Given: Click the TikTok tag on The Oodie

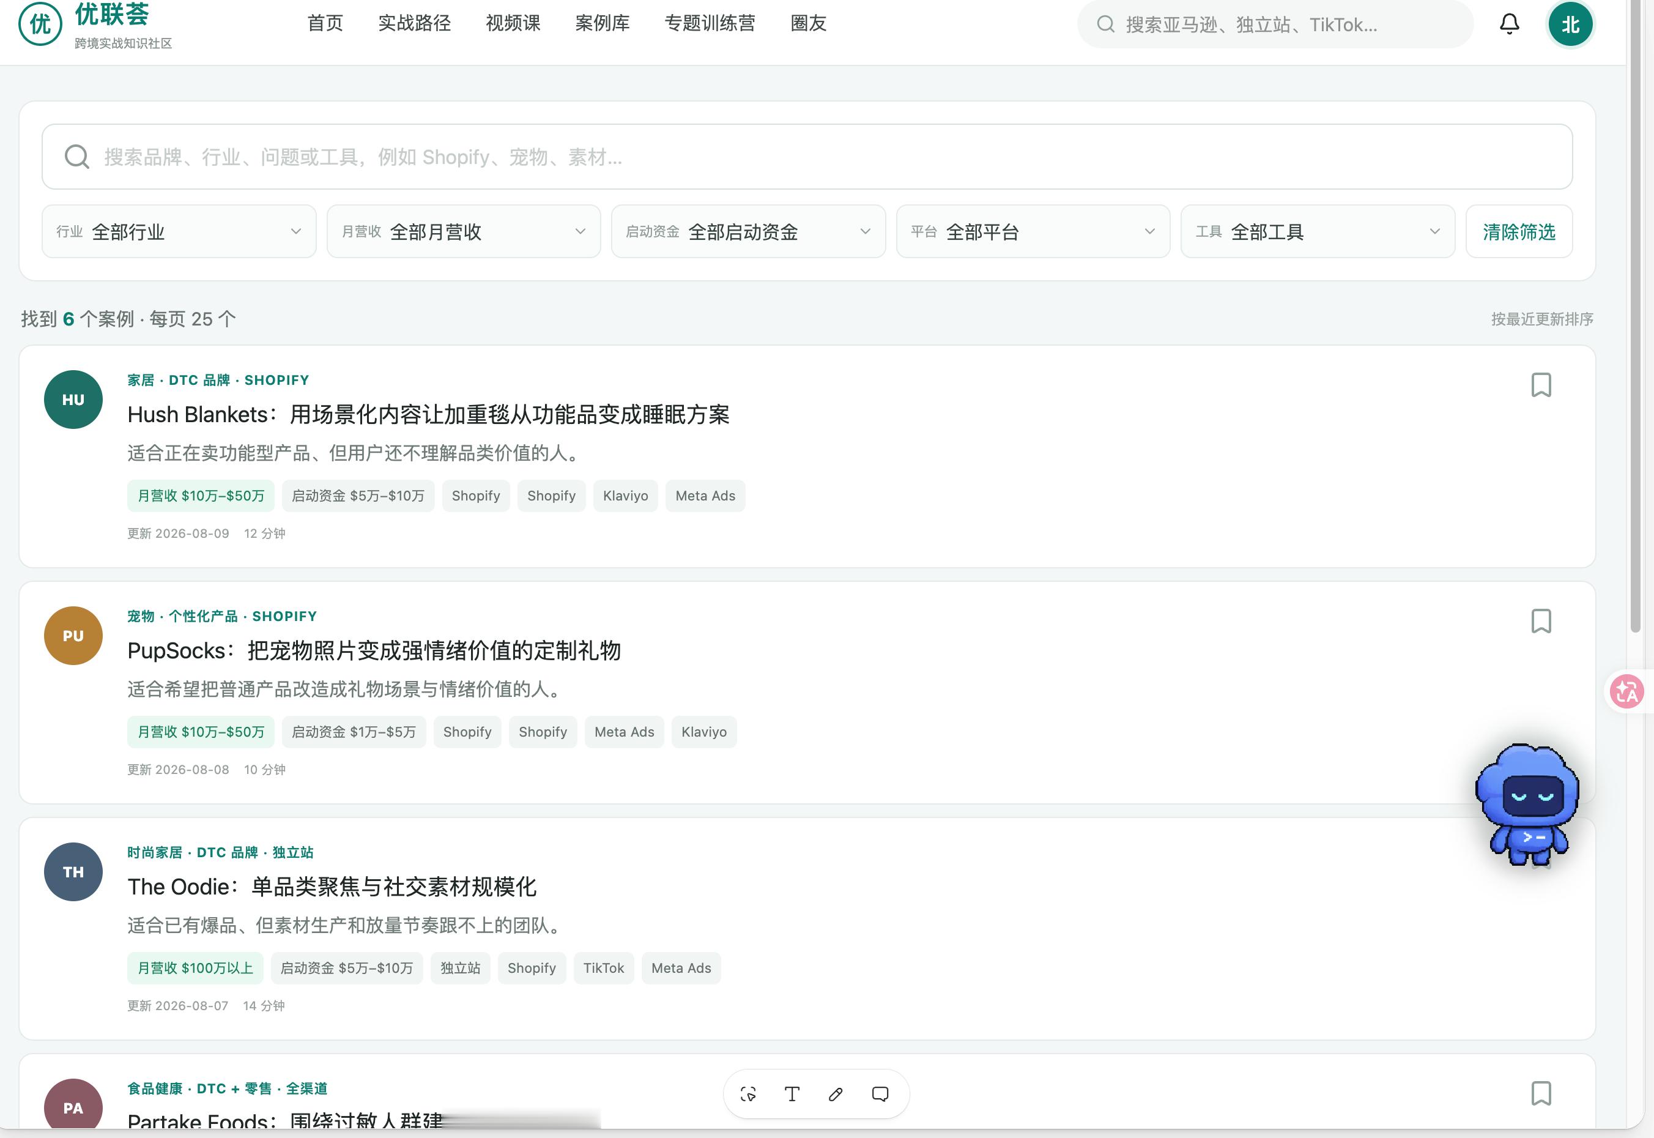Looking at the screenshot, I should click(x=603, y=967).
